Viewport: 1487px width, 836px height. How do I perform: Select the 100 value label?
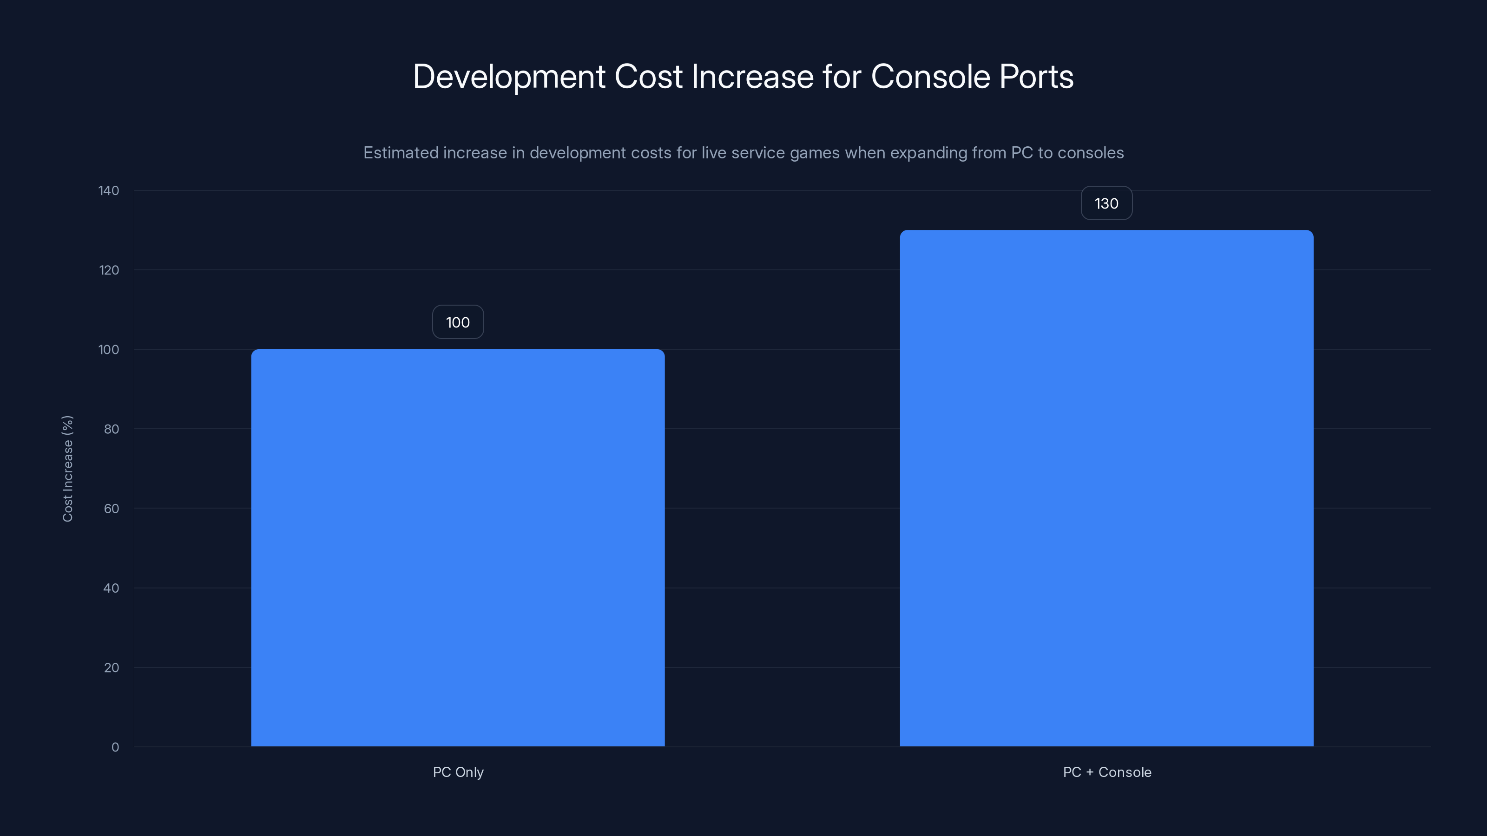(x=457, y=322)
